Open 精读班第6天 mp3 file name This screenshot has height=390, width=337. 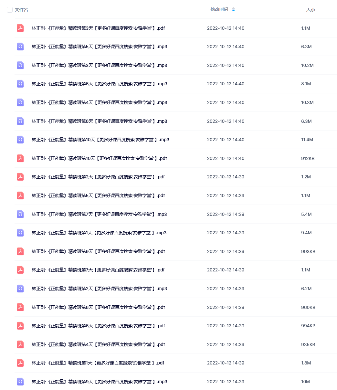click(x=100, y=84)
